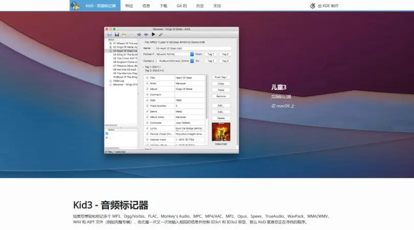Image resolution: width=414 pixels, height=230 pixels.
Task: Toggle the Volume: track checkbox
Action: (x=147, y=140)
